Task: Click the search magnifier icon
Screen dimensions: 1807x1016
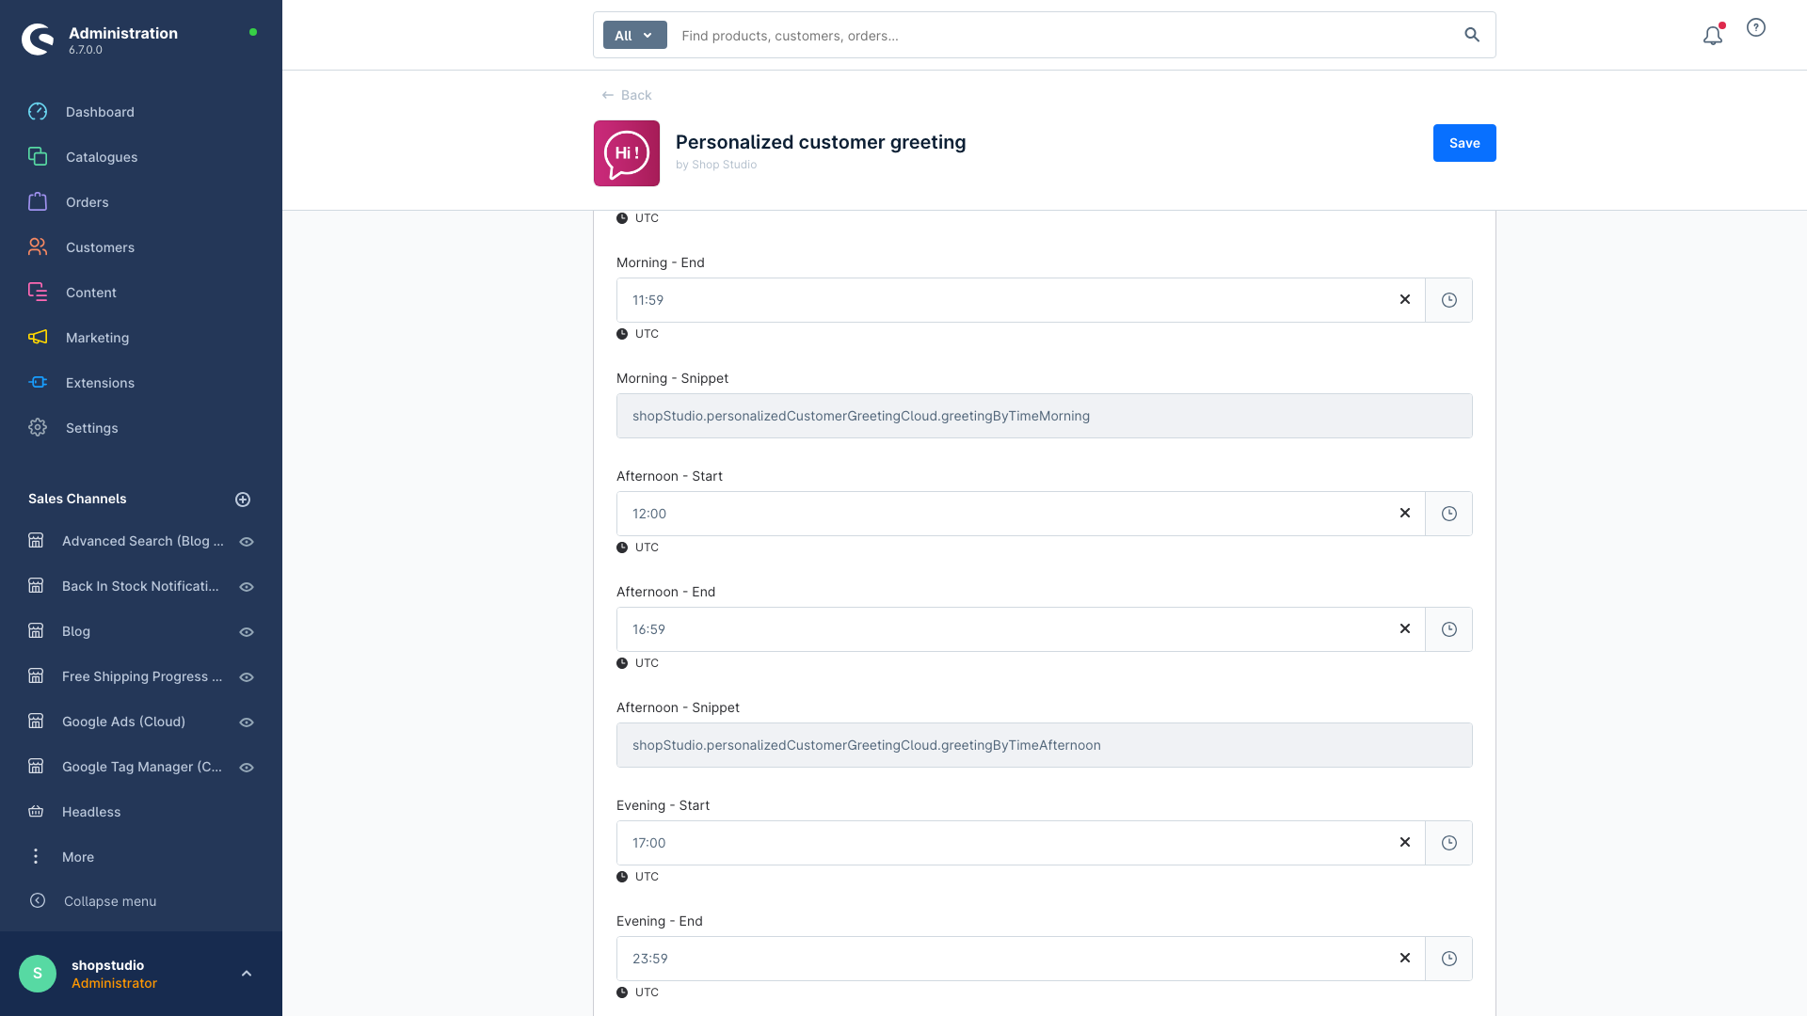Action: pos(1472,36)
